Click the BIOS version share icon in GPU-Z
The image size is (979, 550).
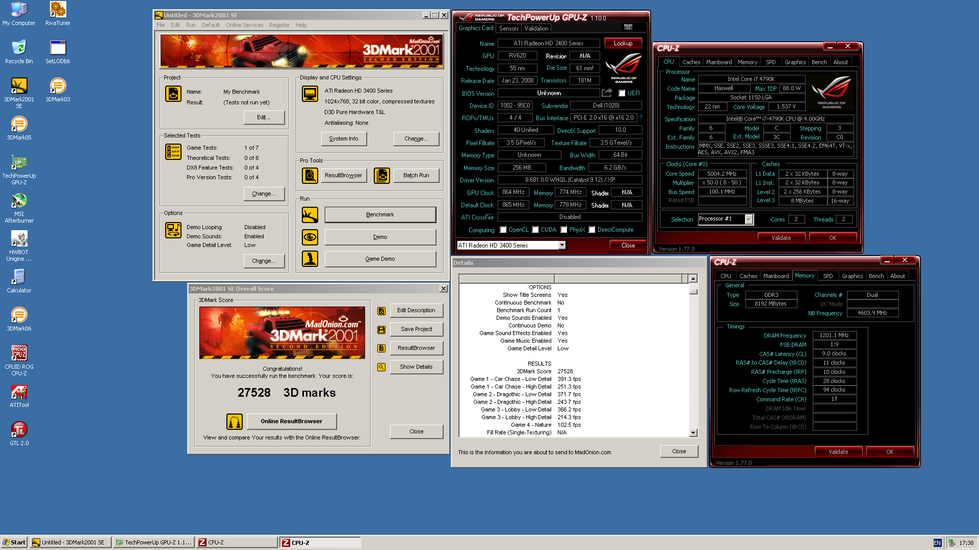(607, 93)
